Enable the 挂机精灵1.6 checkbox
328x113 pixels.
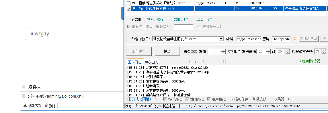click(199, 27)
